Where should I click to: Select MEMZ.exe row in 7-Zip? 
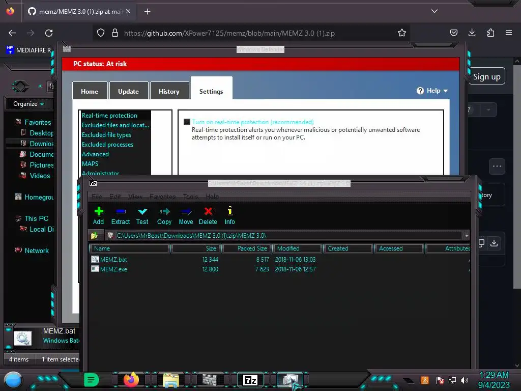pyautogui.click(x=279, y=269)
